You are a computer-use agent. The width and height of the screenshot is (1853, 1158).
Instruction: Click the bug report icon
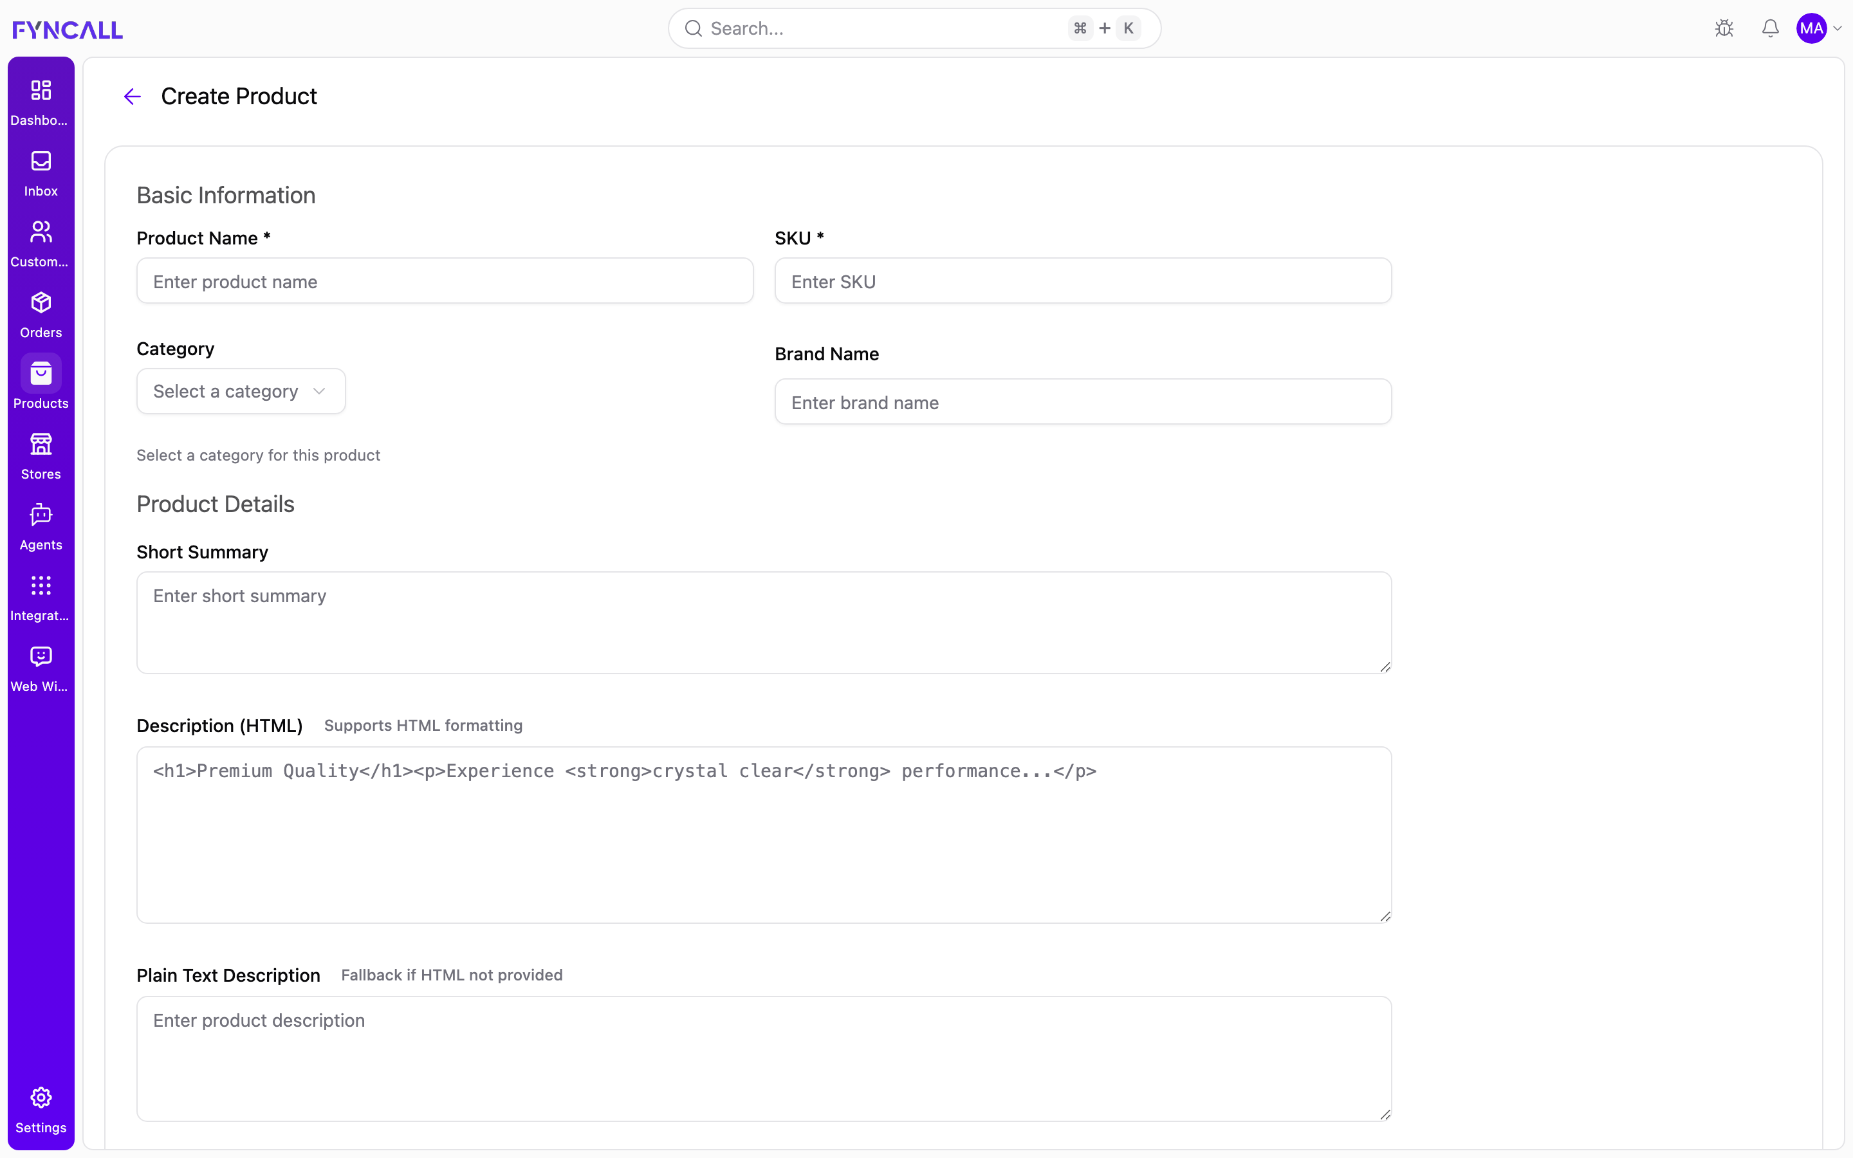click(x=1724, y=28)
